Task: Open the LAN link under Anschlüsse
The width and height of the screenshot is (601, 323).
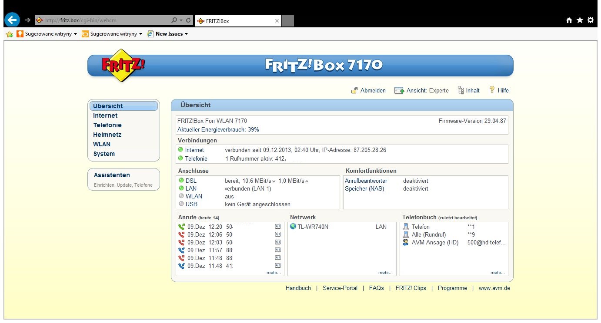Action: tap(191, 188)
